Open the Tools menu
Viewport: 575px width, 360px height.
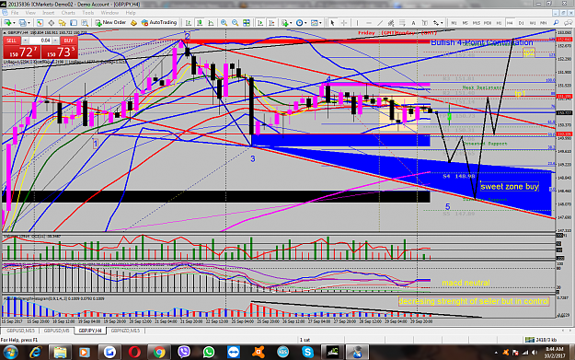point(88,13)
